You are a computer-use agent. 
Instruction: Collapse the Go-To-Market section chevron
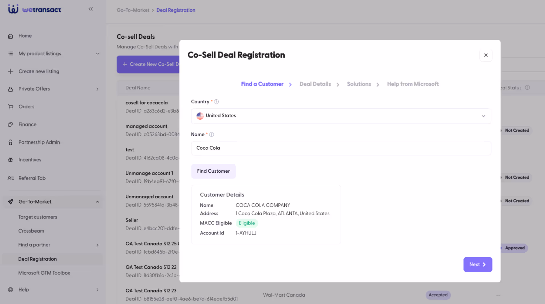click(98, 202)
